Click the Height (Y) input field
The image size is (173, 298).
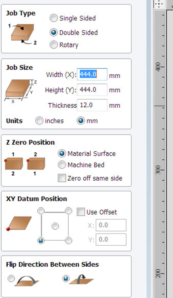coord(92,90)
